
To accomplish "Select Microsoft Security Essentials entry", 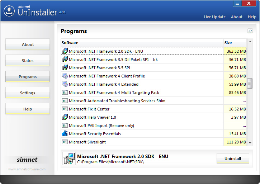I will [153, 134].
